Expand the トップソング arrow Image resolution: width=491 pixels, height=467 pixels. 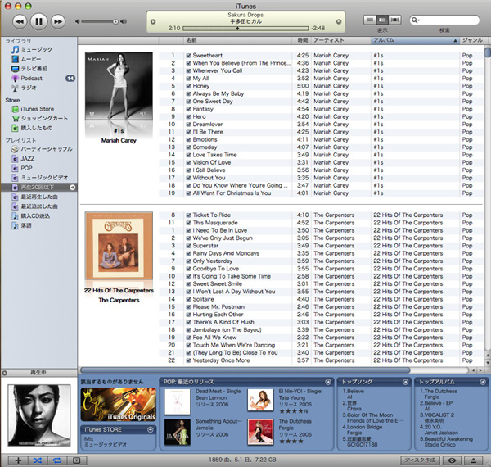405,382
